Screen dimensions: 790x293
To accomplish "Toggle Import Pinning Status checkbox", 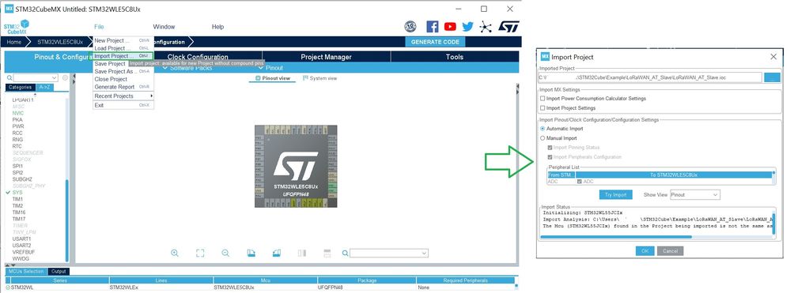I will point(550,148).
